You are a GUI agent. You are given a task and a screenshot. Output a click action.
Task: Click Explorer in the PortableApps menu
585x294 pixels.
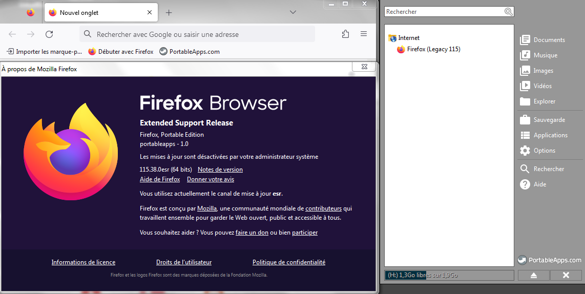coord(538,101)
